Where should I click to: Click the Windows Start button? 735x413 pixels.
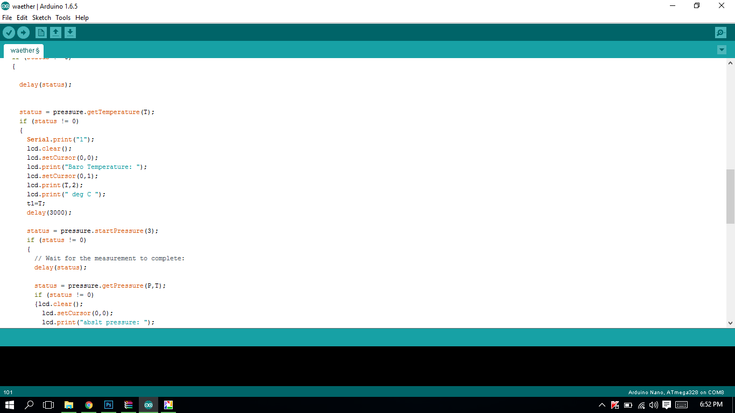10,405
